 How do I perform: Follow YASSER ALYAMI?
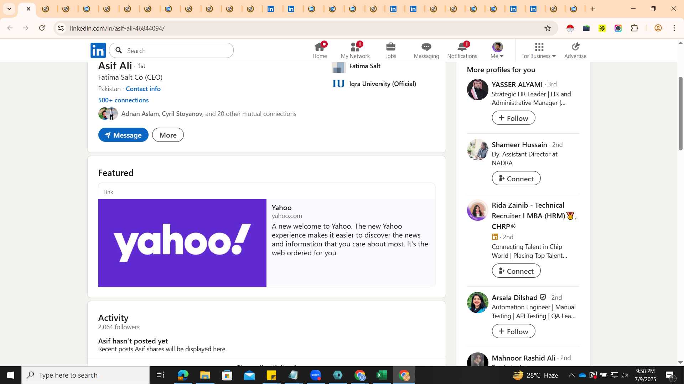point(513,118)
